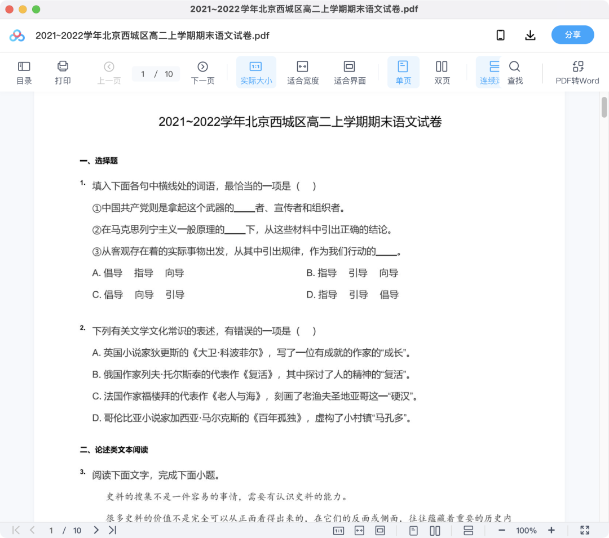This screenshot has width=609, height=538.
Task: Open on mobile device via phone icon
Action: [501, 35]
